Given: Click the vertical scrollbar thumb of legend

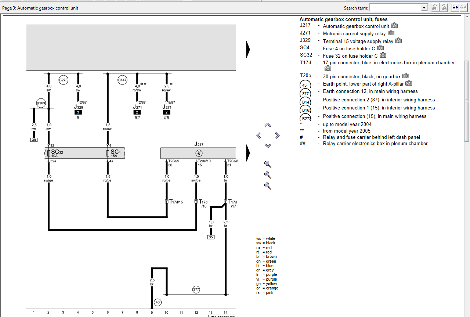Looking at the screenshot, I should coord(467,101).
